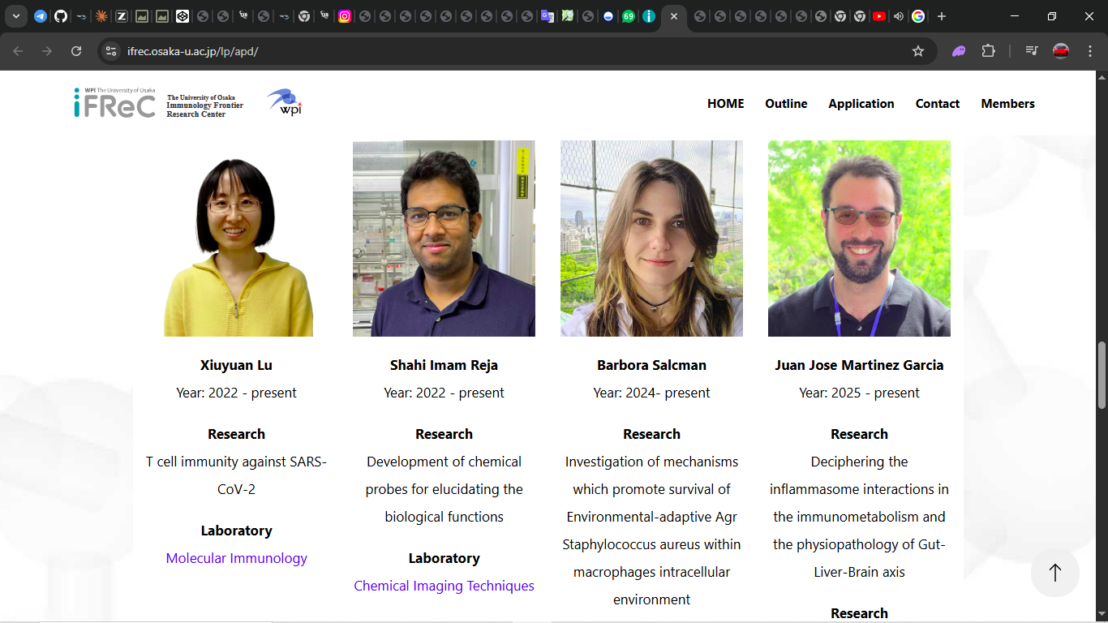Viewport: 1108px width, 623px height.
Task: Open the Chrome profile avatar
Action: (x=1061, y=51)
